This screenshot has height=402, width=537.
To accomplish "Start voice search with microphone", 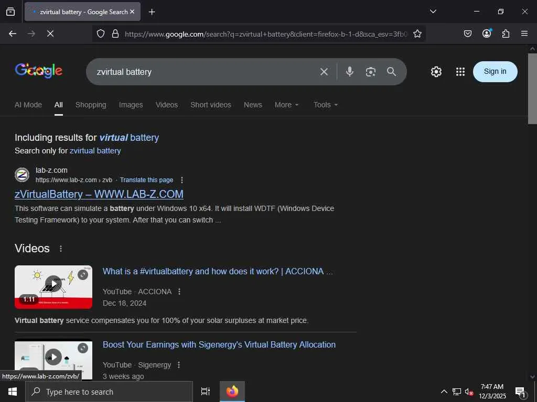I will 349,71.
